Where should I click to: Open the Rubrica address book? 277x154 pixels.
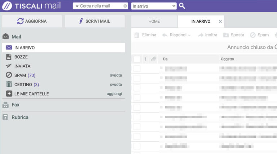20,117
